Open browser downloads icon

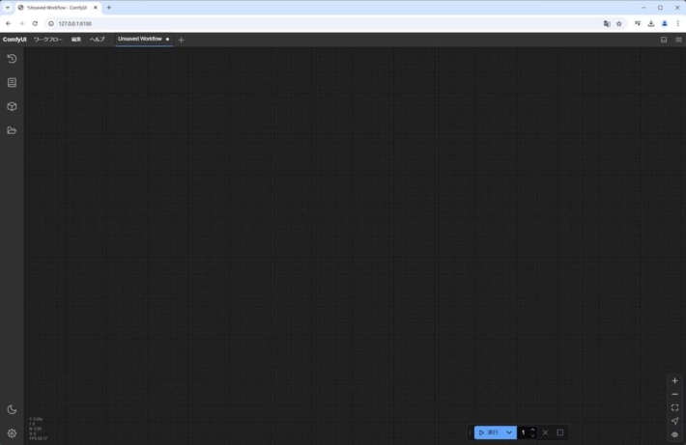pyautogui.click(x=651, y=23)
